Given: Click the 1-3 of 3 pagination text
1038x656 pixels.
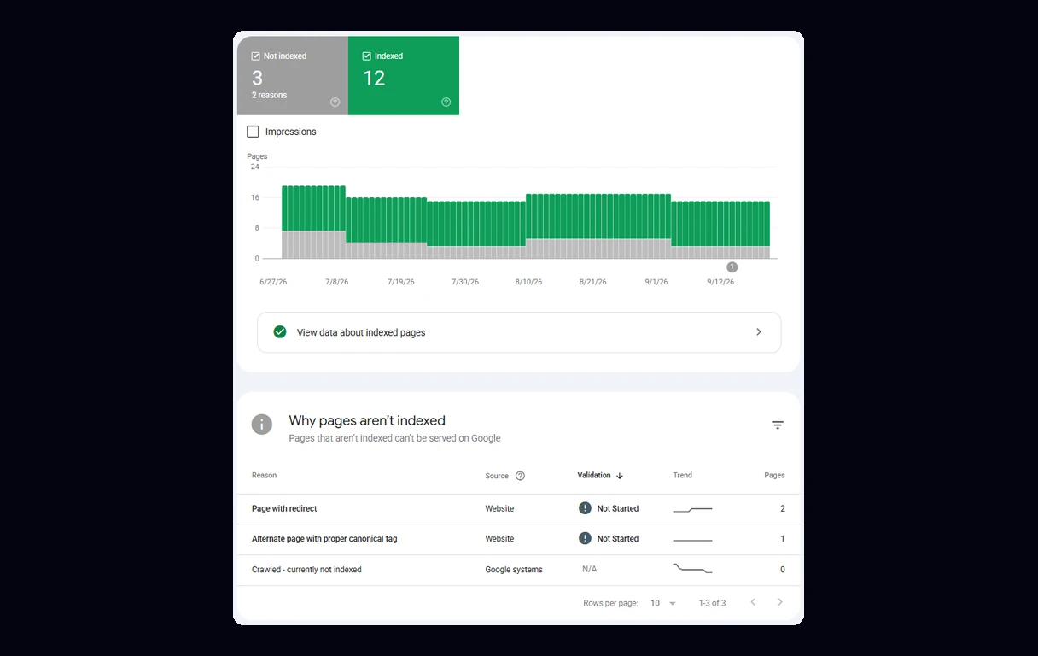Looking at the screenshot, I should click(x=712, y=603).
